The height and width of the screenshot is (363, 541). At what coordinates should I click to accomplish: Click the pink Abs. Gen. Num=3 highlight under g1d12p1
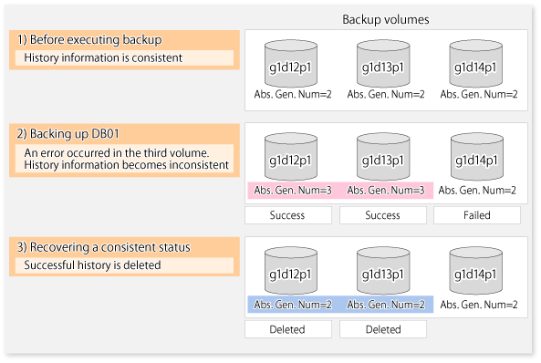click(294, 191)
